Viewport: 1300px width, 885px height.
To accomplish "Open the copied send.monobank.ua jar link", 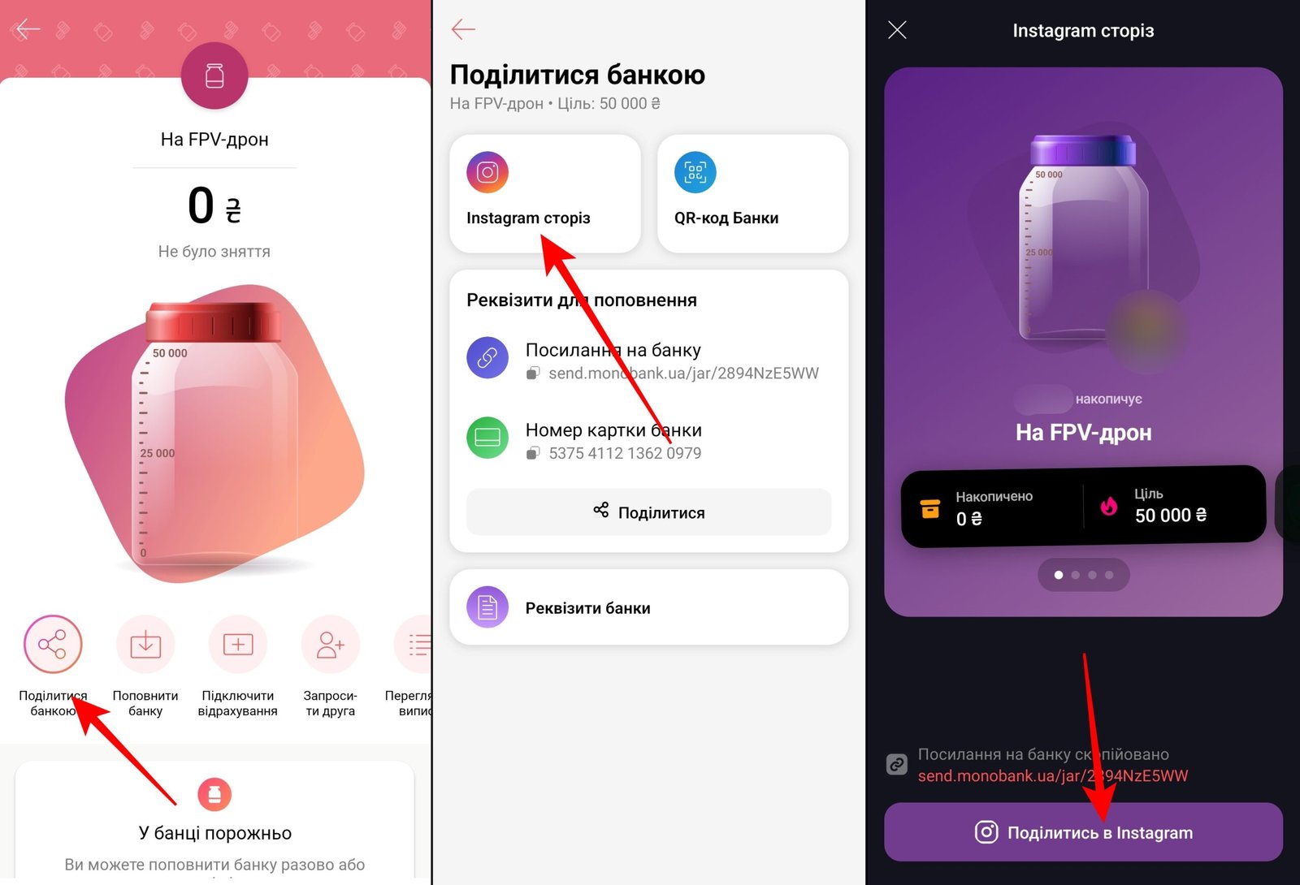I will tap(1053, 775).
